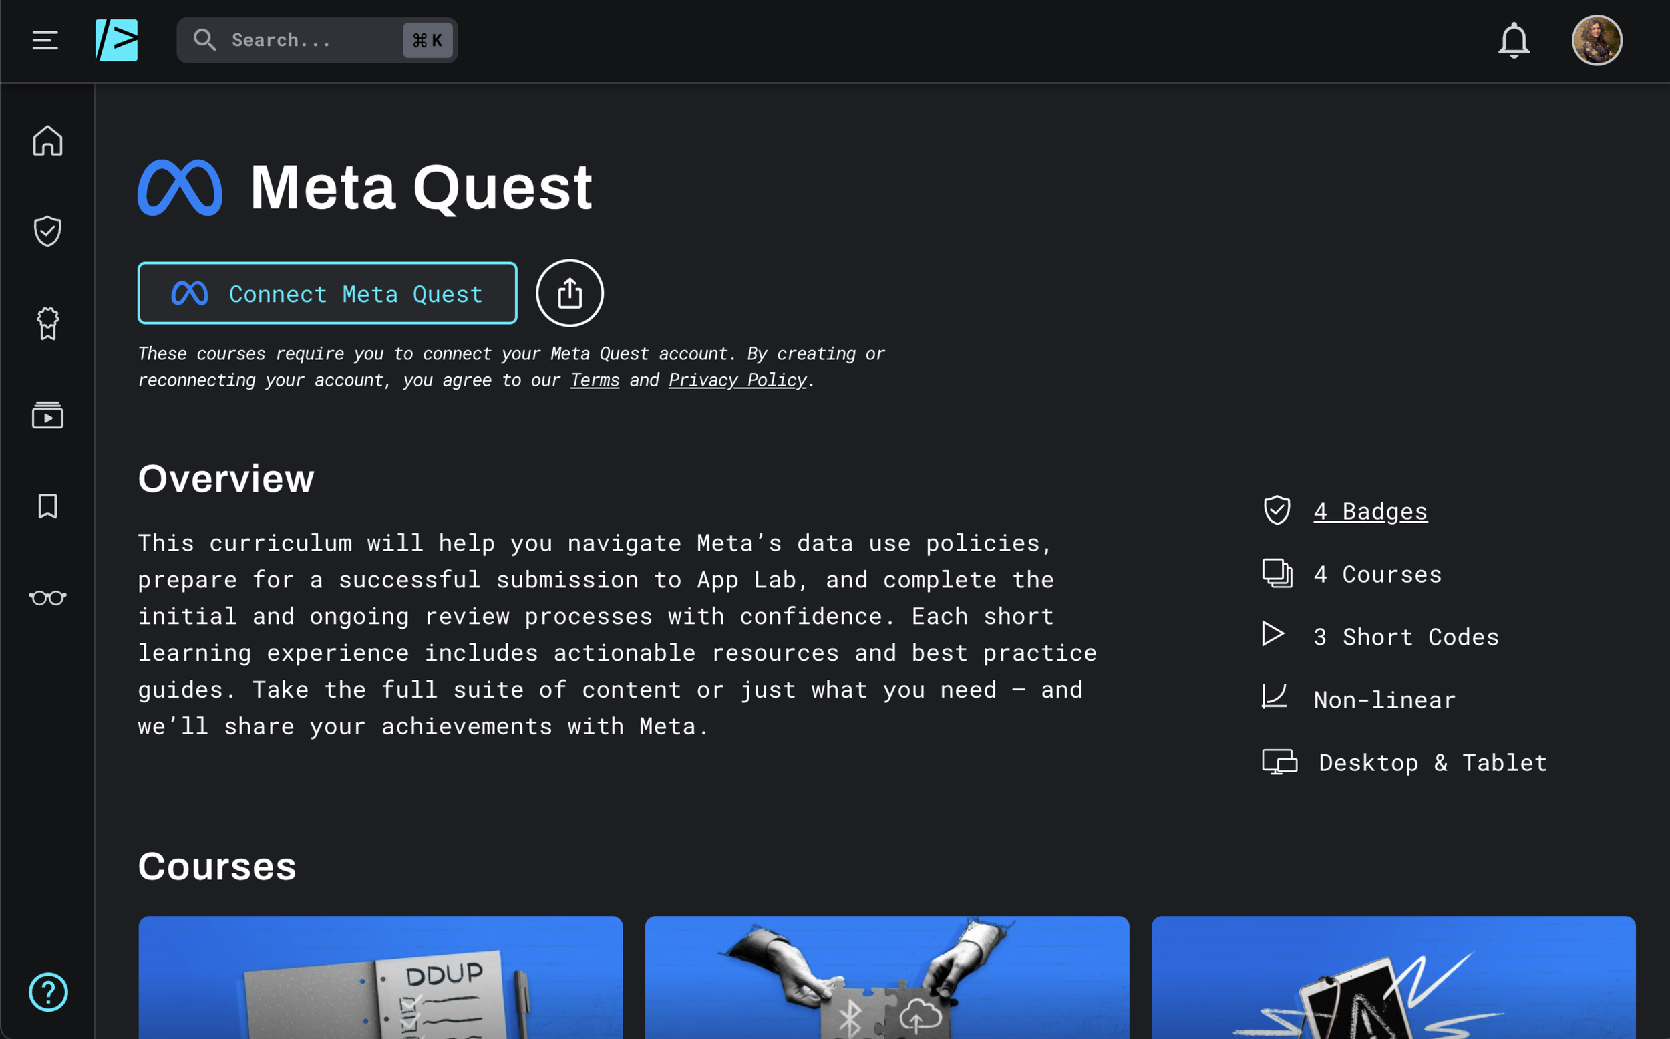Click the Pluralsight logo icon
Screen dimensions: 1670x1039
[x=116, y=41]
